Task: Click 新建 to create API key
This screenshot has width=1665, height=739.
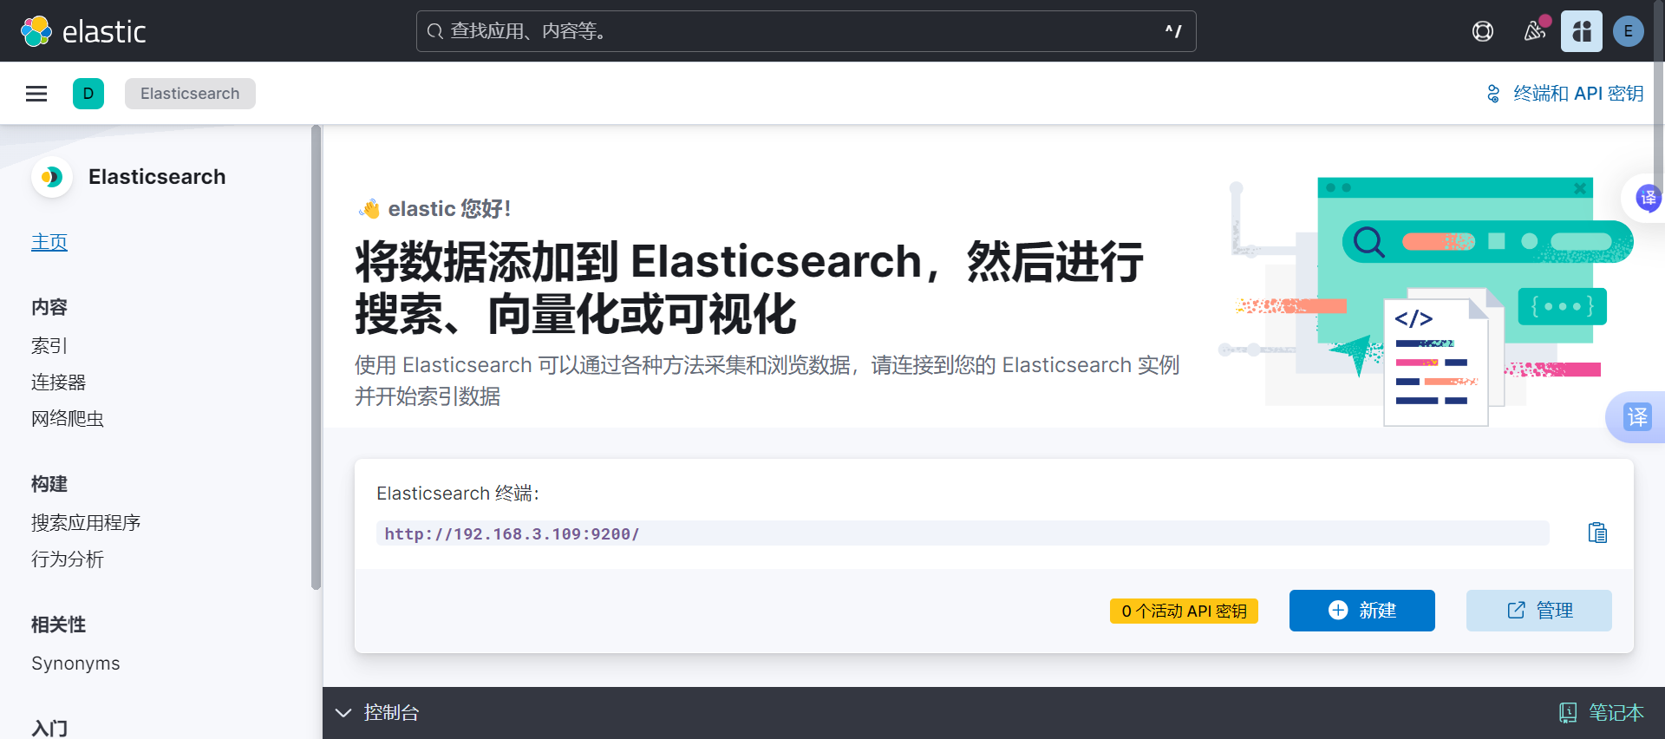Action: (x=1361, y=611)
